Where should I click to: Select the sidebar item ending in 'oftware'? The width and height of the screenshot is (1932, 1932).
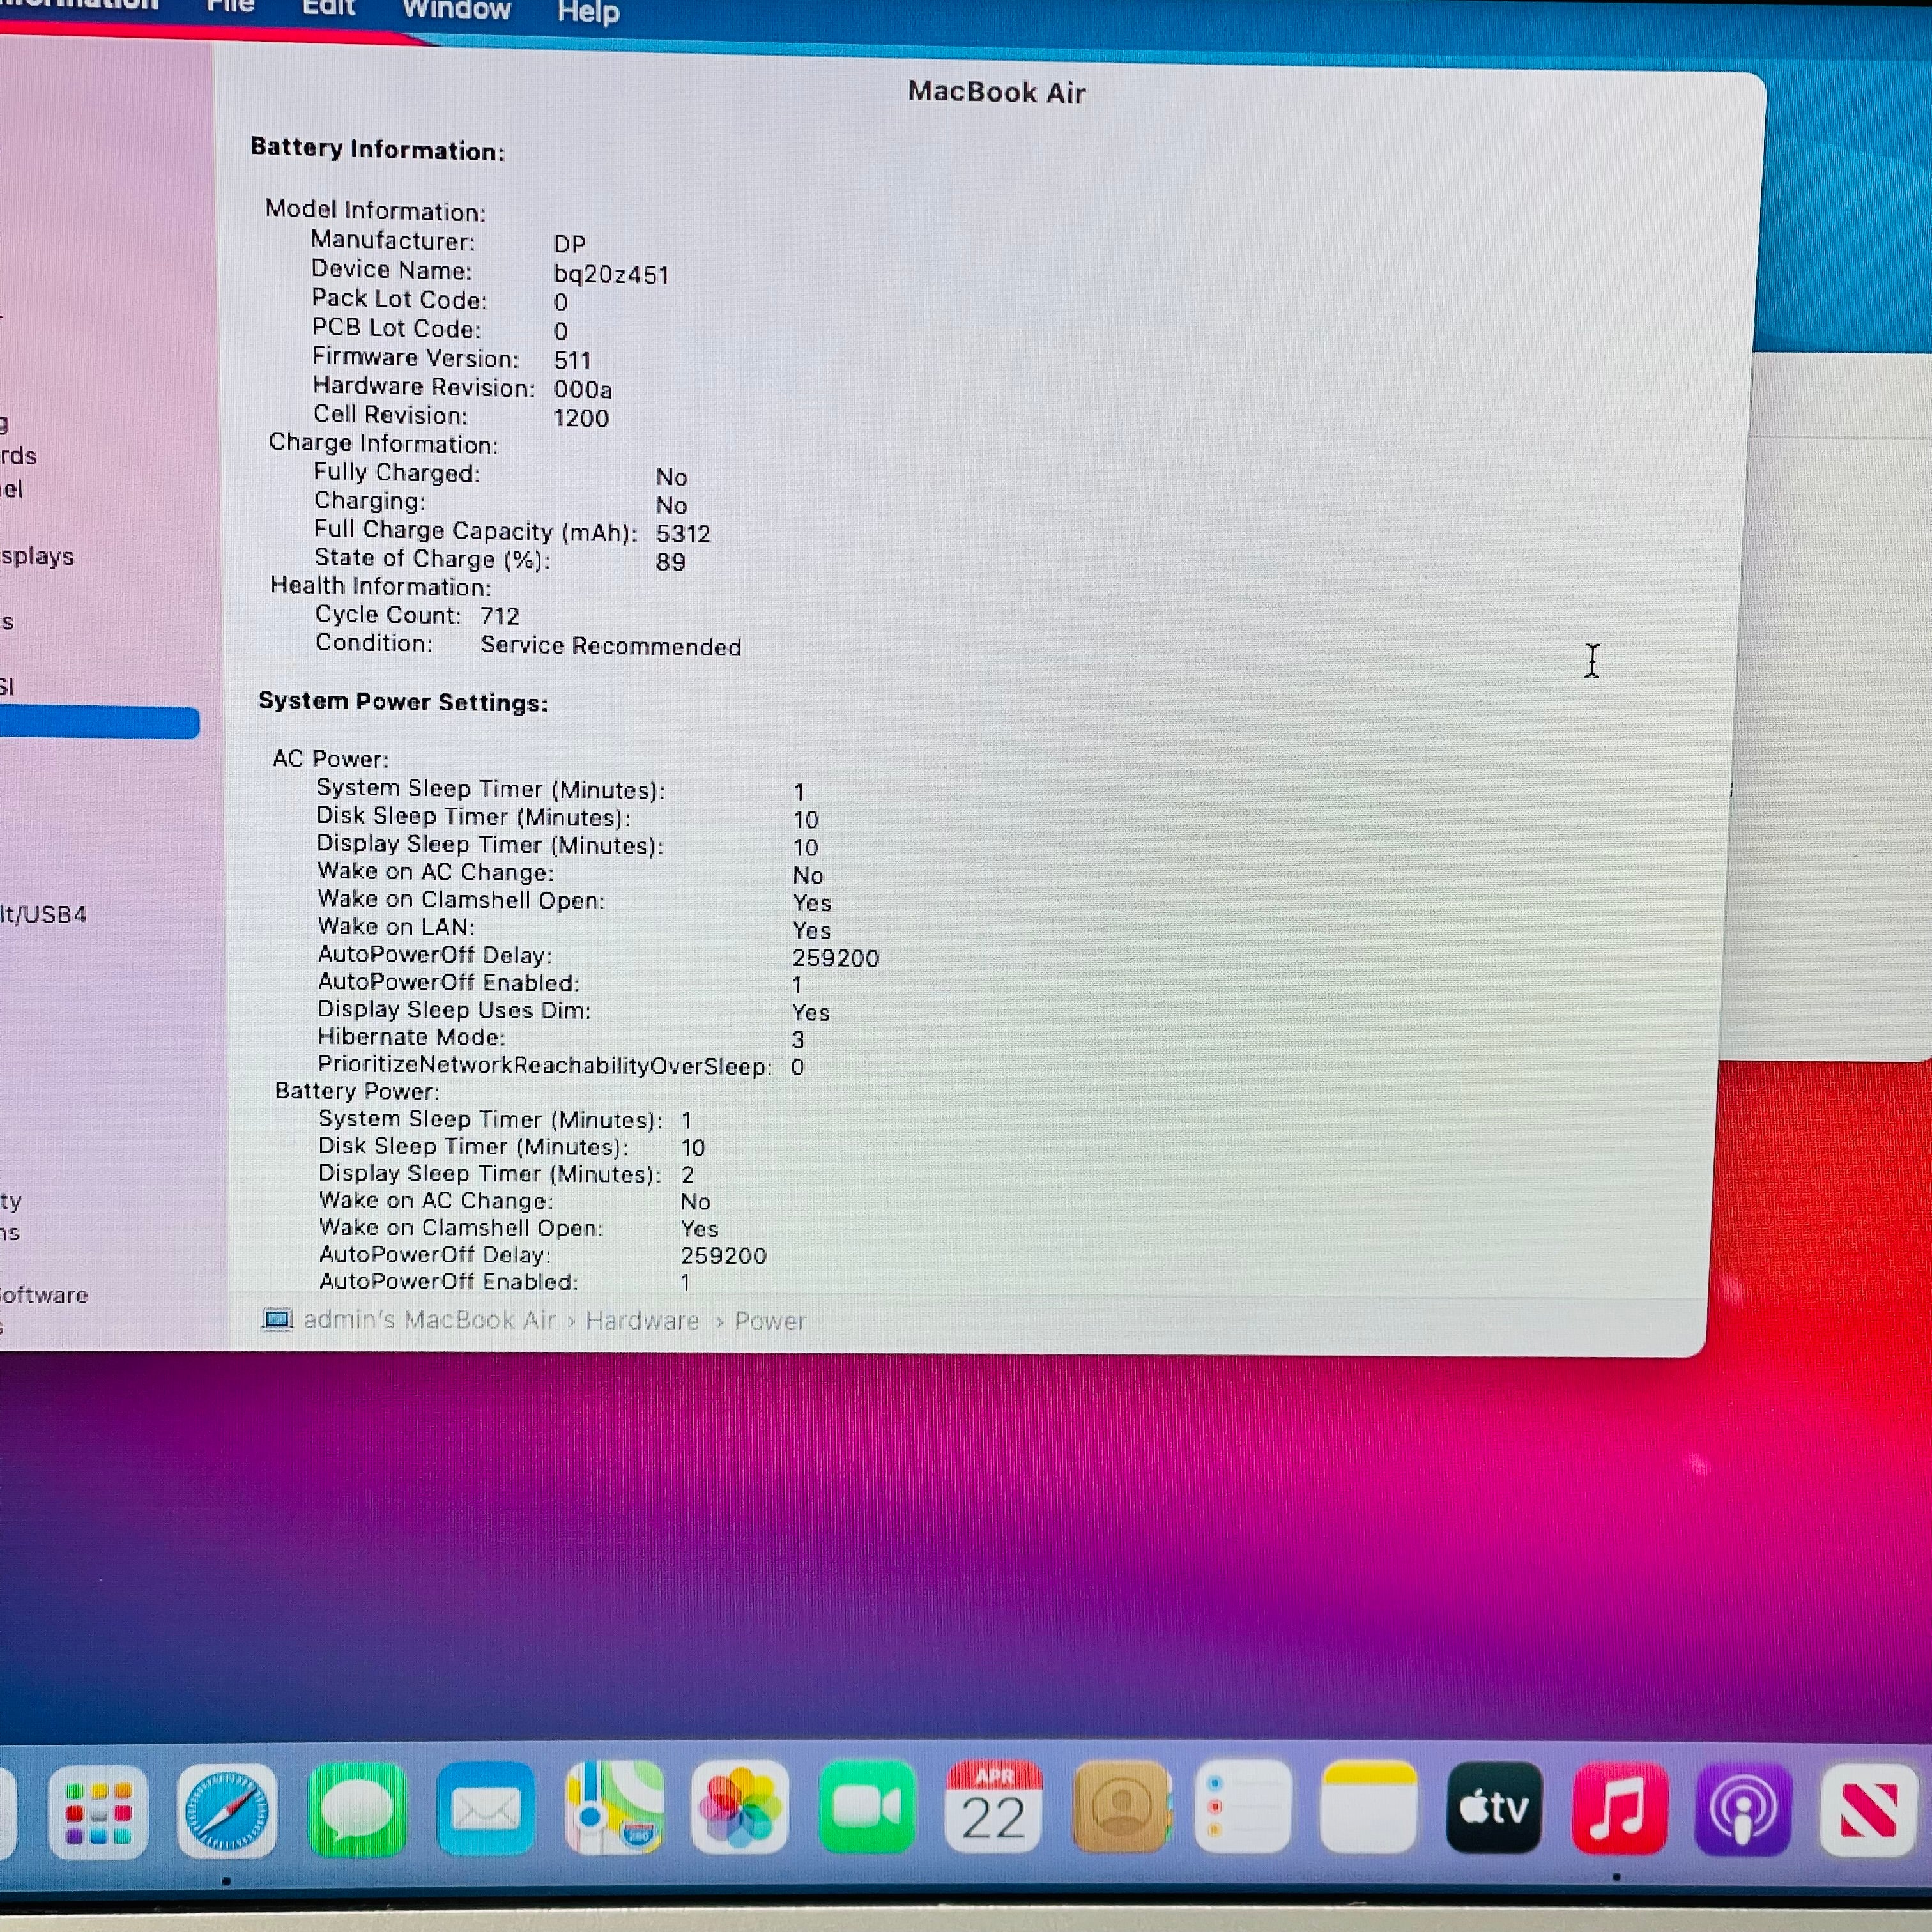(44, 1295)
